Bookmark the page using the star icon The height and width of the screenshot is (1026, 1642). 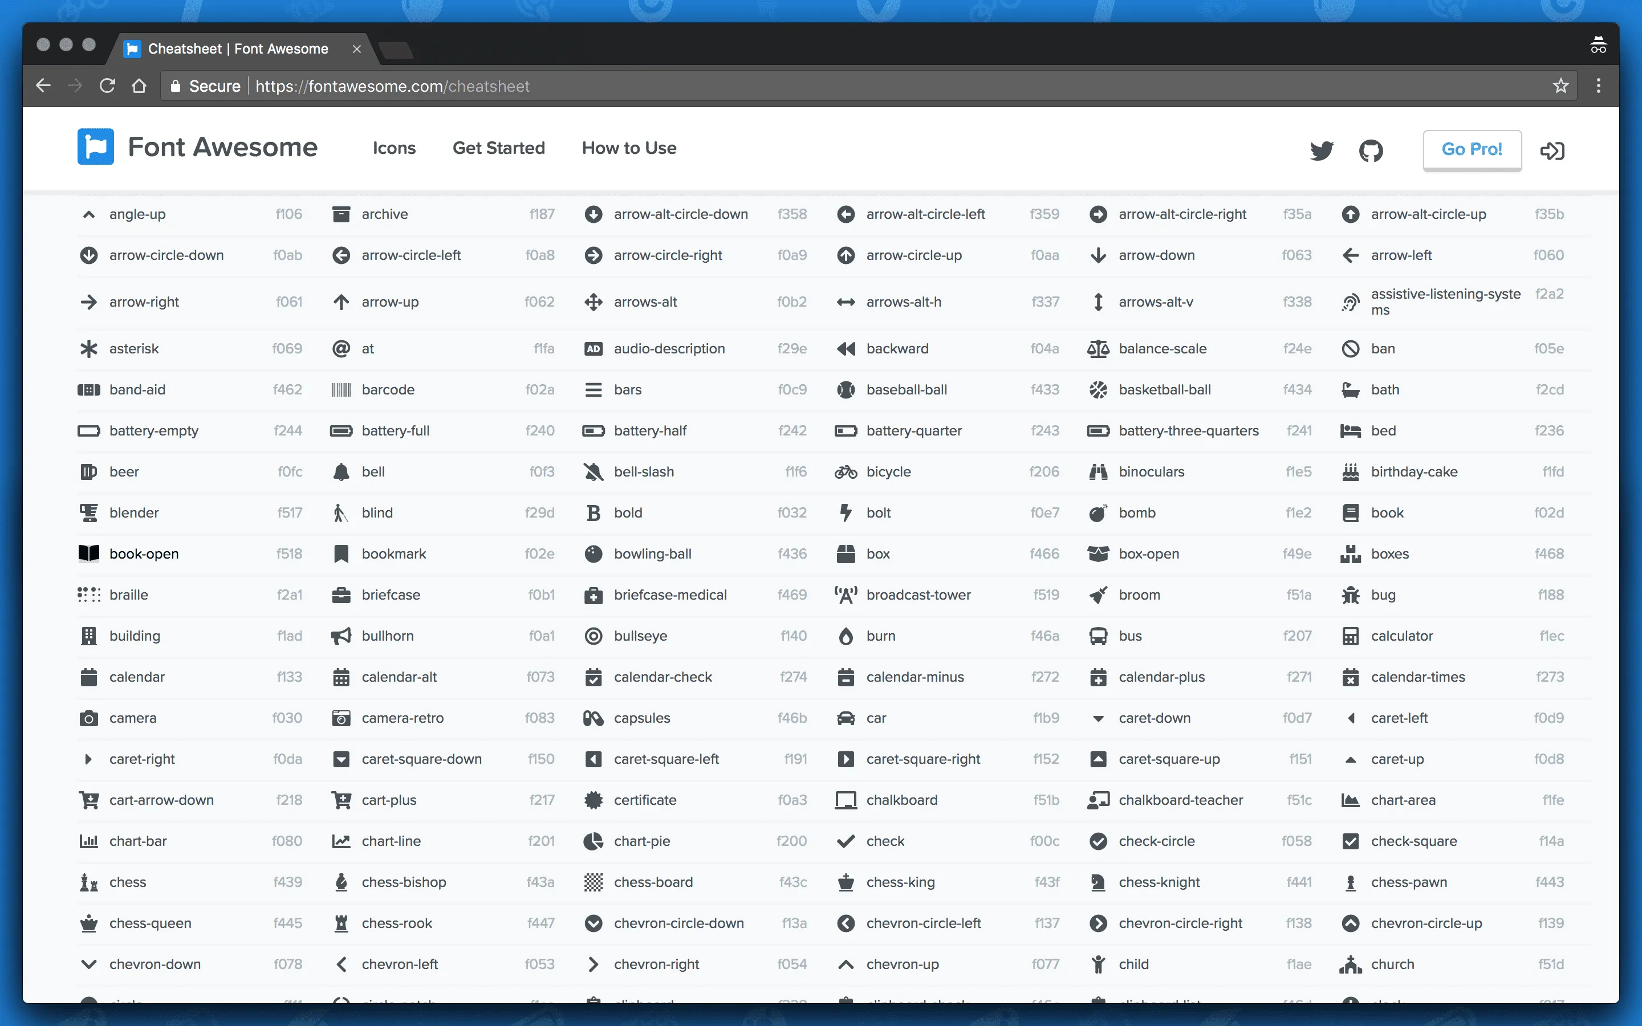click(1560, 85)
